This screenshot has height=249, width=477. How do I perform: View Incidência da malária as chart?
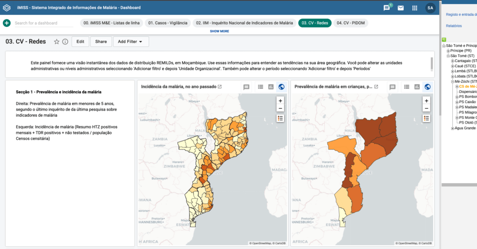pyautogui.click(x=271, y=87)
